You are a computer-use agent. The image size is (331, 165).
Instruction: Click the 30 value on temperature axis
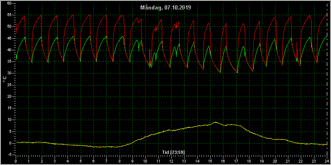click(9, 73)
